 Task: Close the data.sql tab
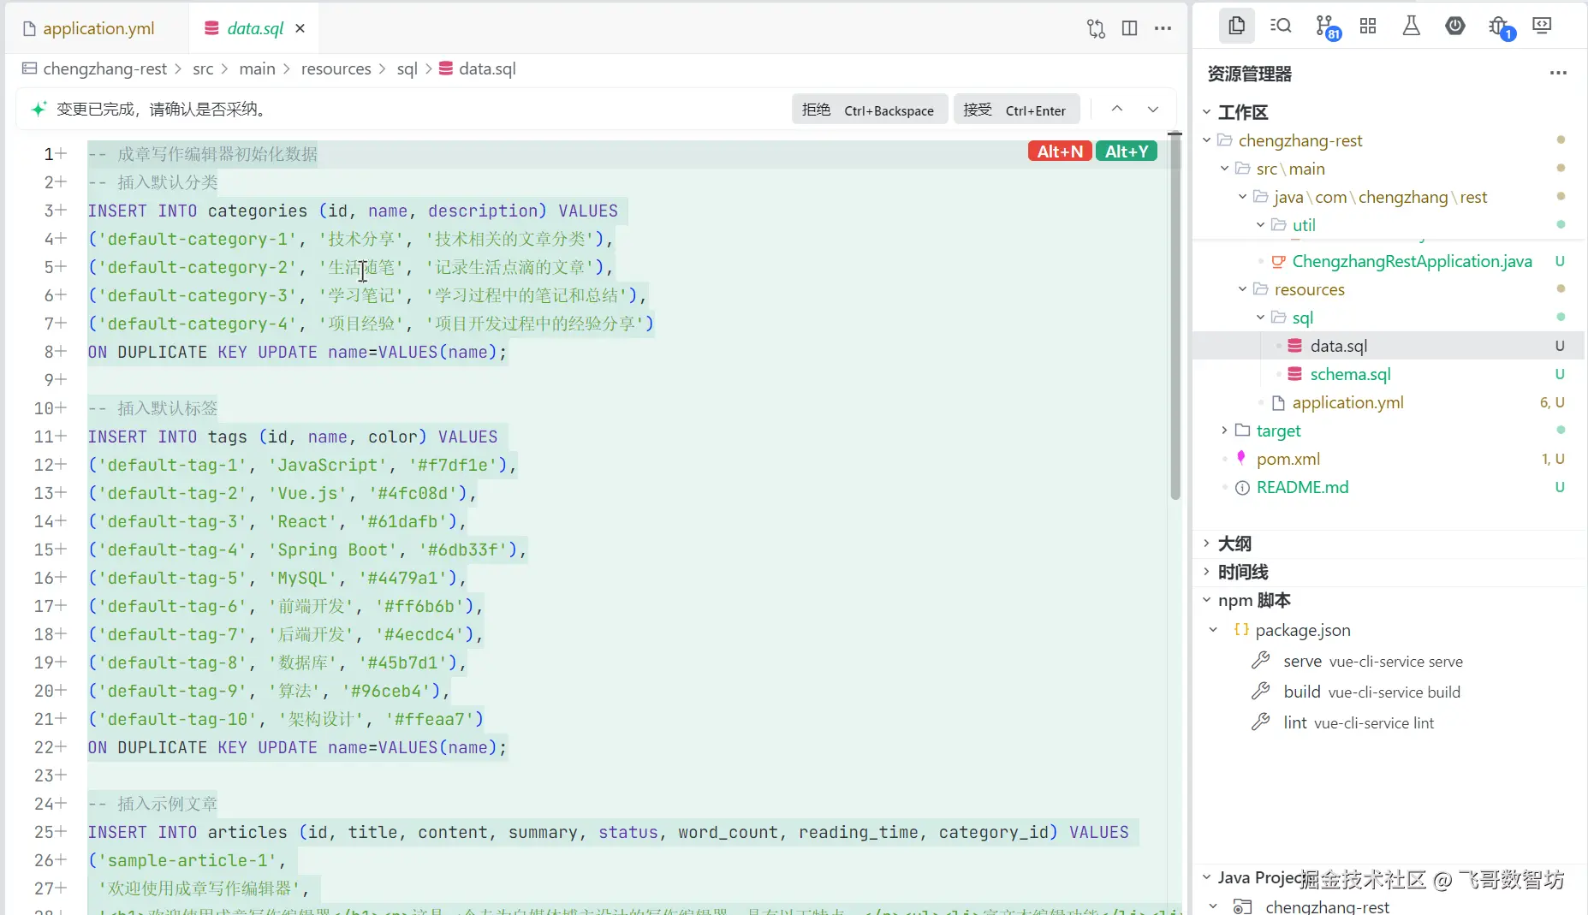coord(300,28)
